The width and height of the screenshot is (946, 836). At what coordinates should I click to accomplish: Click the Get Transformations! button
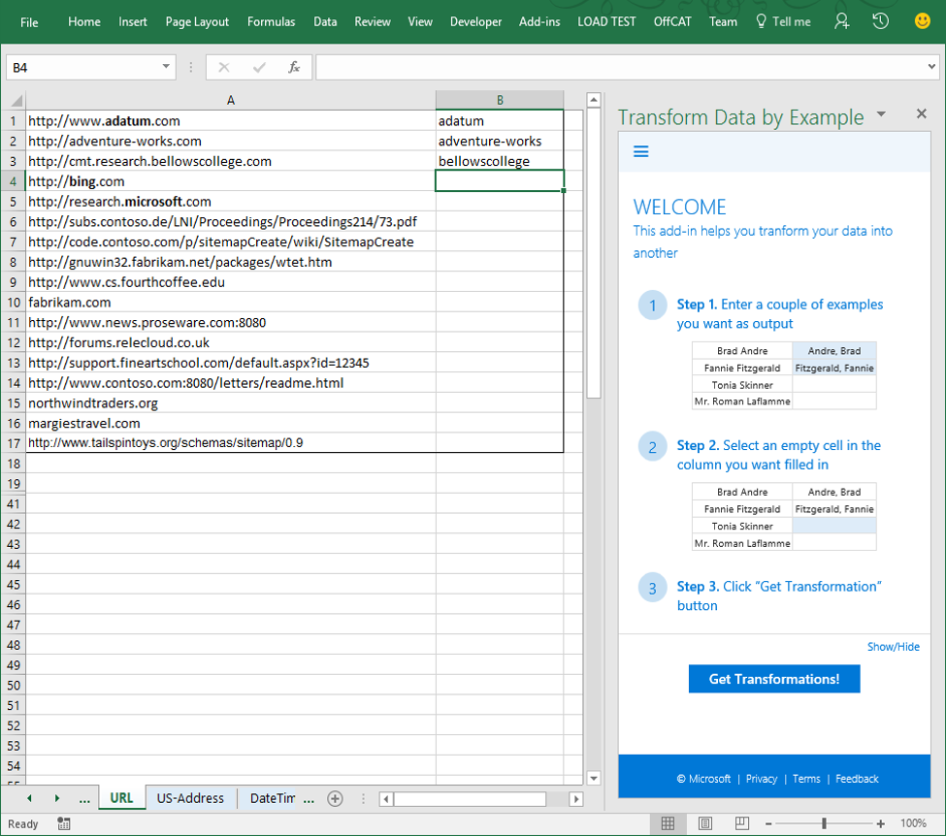coord(773,679)
